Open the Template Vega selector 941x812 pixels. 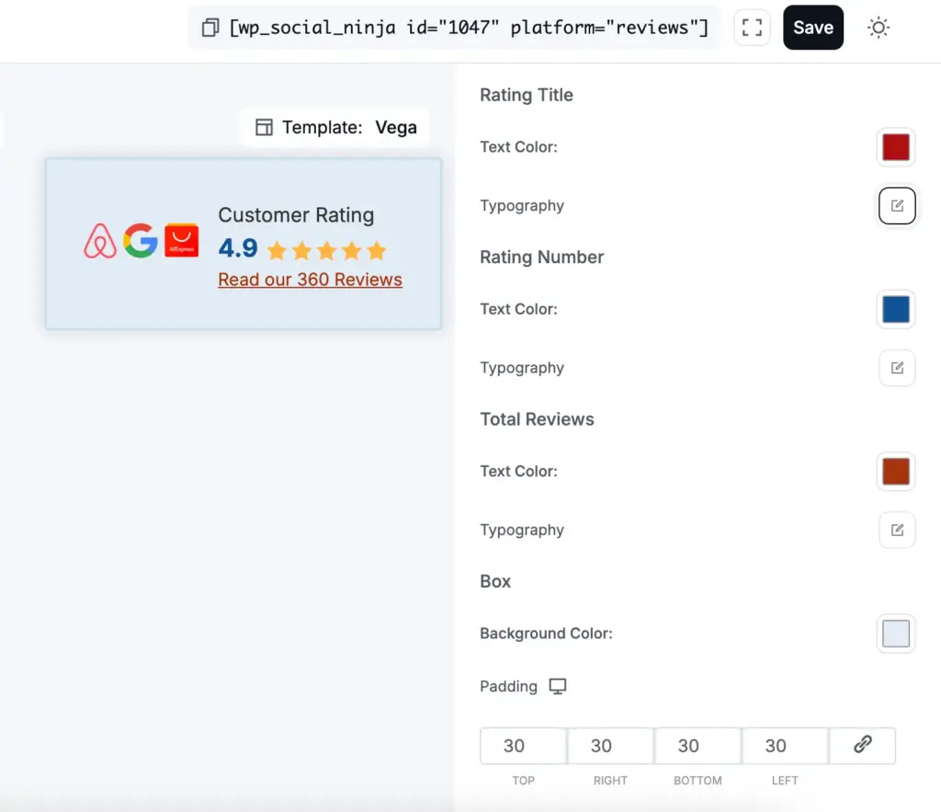click(335, 128)
